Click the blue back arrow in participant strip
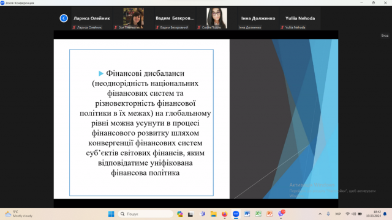The width and height of the screenshot is (392, 220). click(64, 18)
